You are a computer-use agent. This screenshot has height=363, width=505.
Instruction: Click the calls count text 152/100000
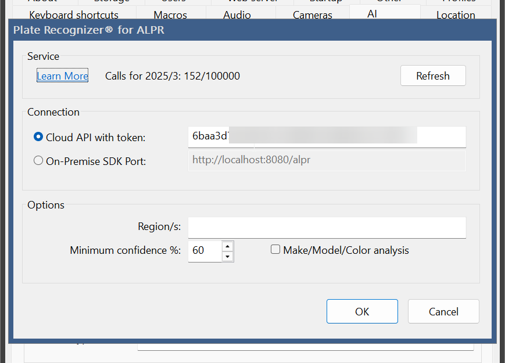coord(212,76)
